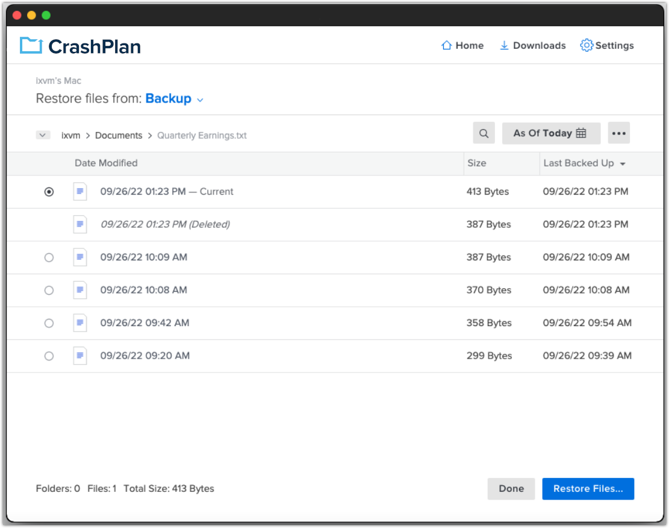Click the '370 Bytes' size cell
Viewport: 669px width, 528px height.
(x=489, y=290)
